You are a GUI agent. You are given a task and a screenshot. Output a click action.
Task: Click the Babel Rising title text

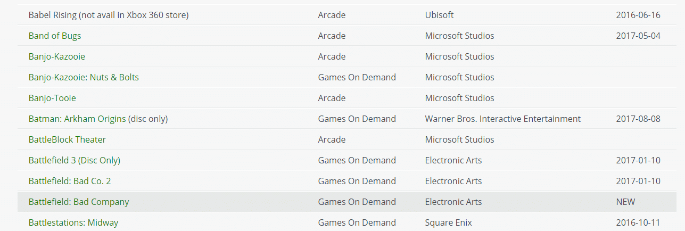click(x=109, y=15)
